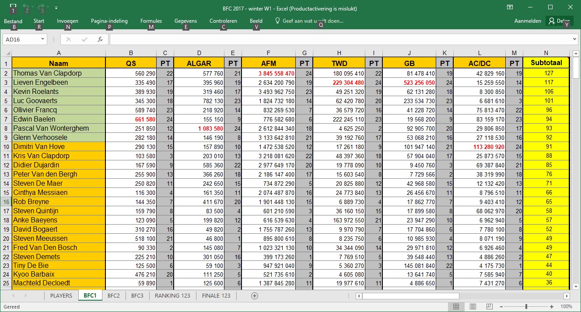The height and width of the screenshot is (312, 581).
Task: Expand the formula bar with chevron
Action: 575,39
